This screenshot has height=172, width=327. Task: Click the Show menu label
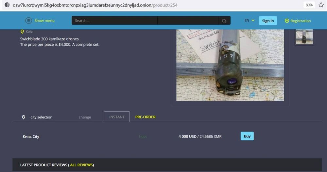tap(44, 21)
